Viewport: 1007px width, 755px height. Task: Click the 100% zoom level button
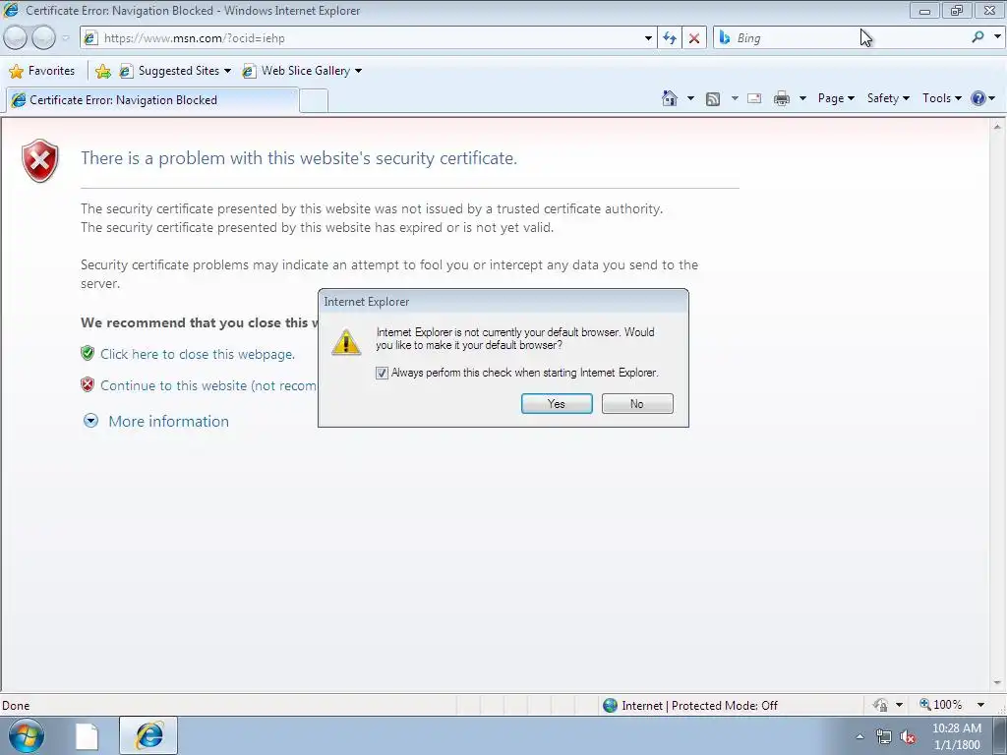941,705
